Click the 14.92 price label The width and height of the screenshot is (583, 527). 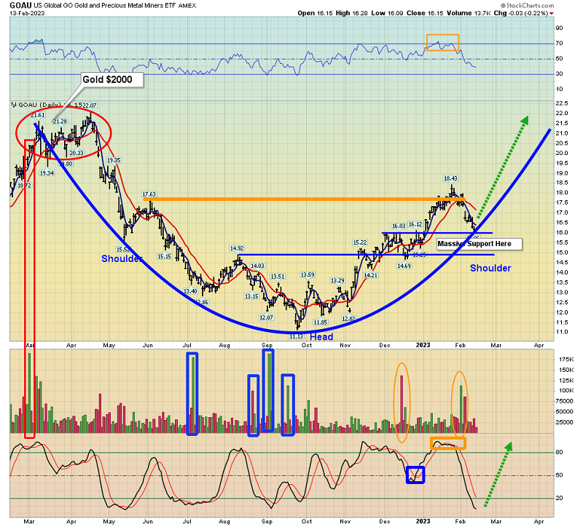(x=237, y=248)
